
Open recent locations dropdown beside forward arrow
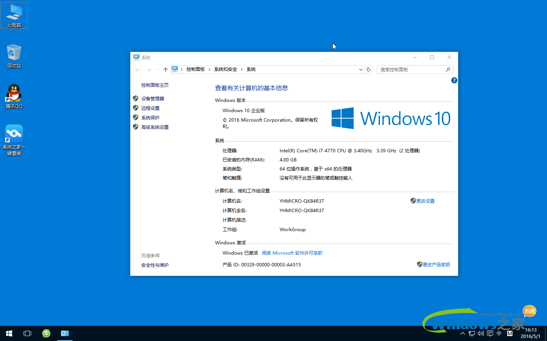pos(157,69)
